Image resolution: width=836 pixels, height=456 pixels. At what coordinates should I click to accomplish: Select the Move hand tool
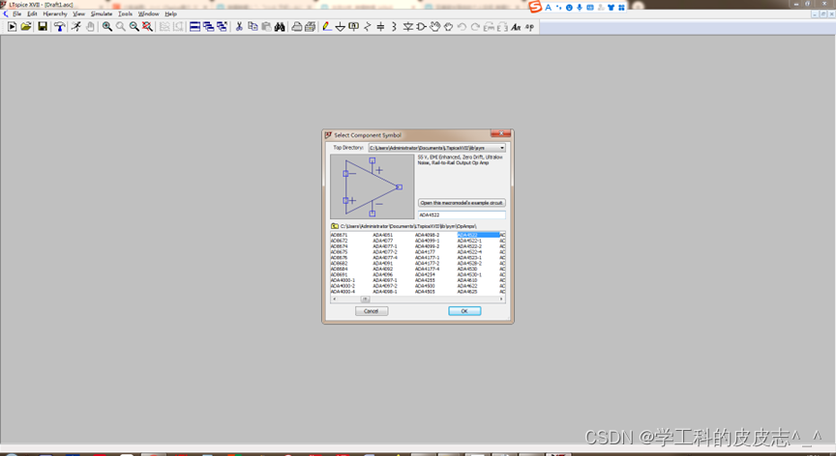point(435,27)
